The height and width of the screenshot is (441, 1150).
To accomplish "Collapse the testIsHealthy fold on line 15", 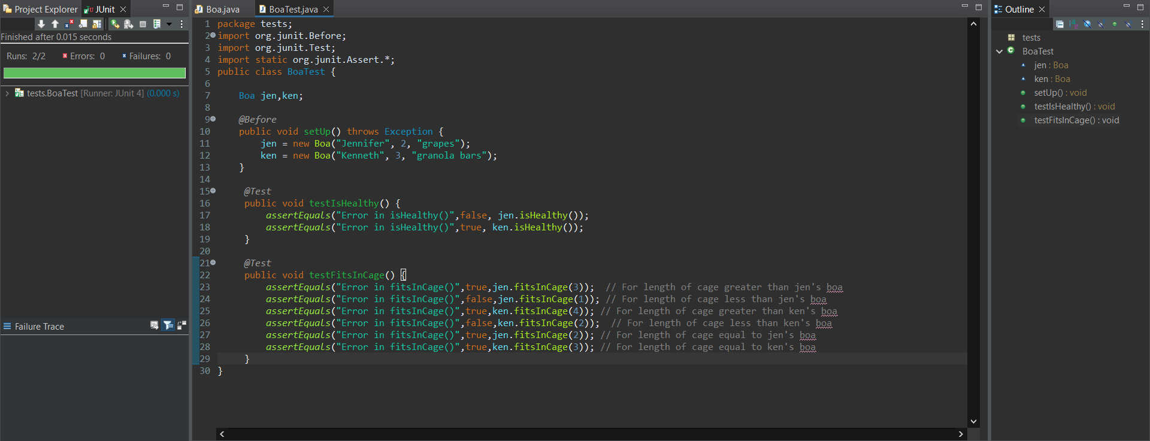I will (x=213, y=191).
